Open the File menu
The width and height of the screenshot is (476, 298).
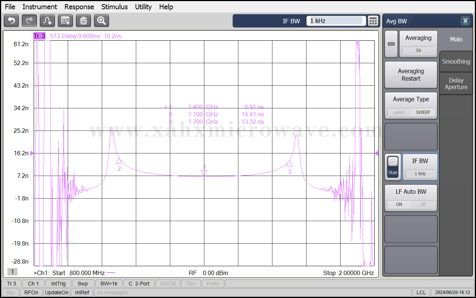[10, 7]
